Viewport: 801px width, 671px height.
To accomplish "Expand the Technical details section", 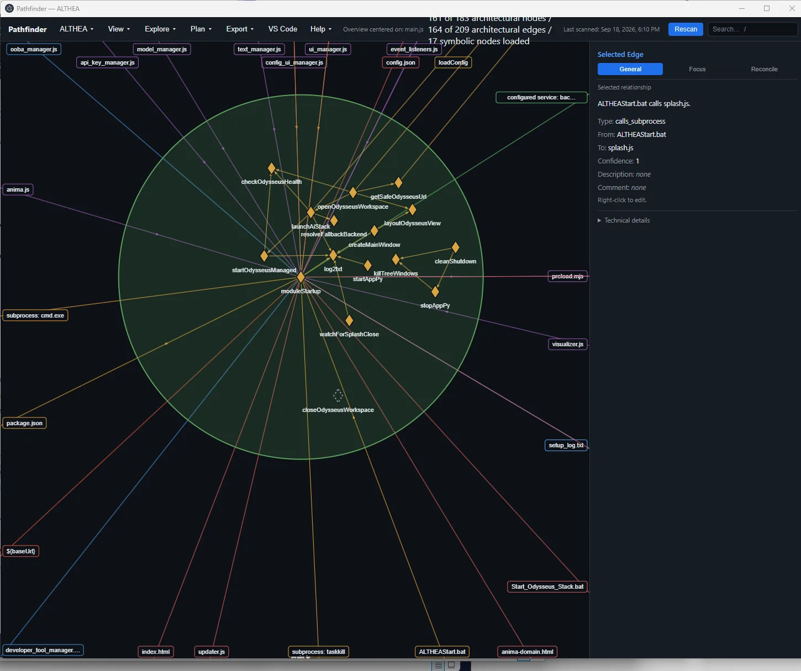I will pos(624,220).
